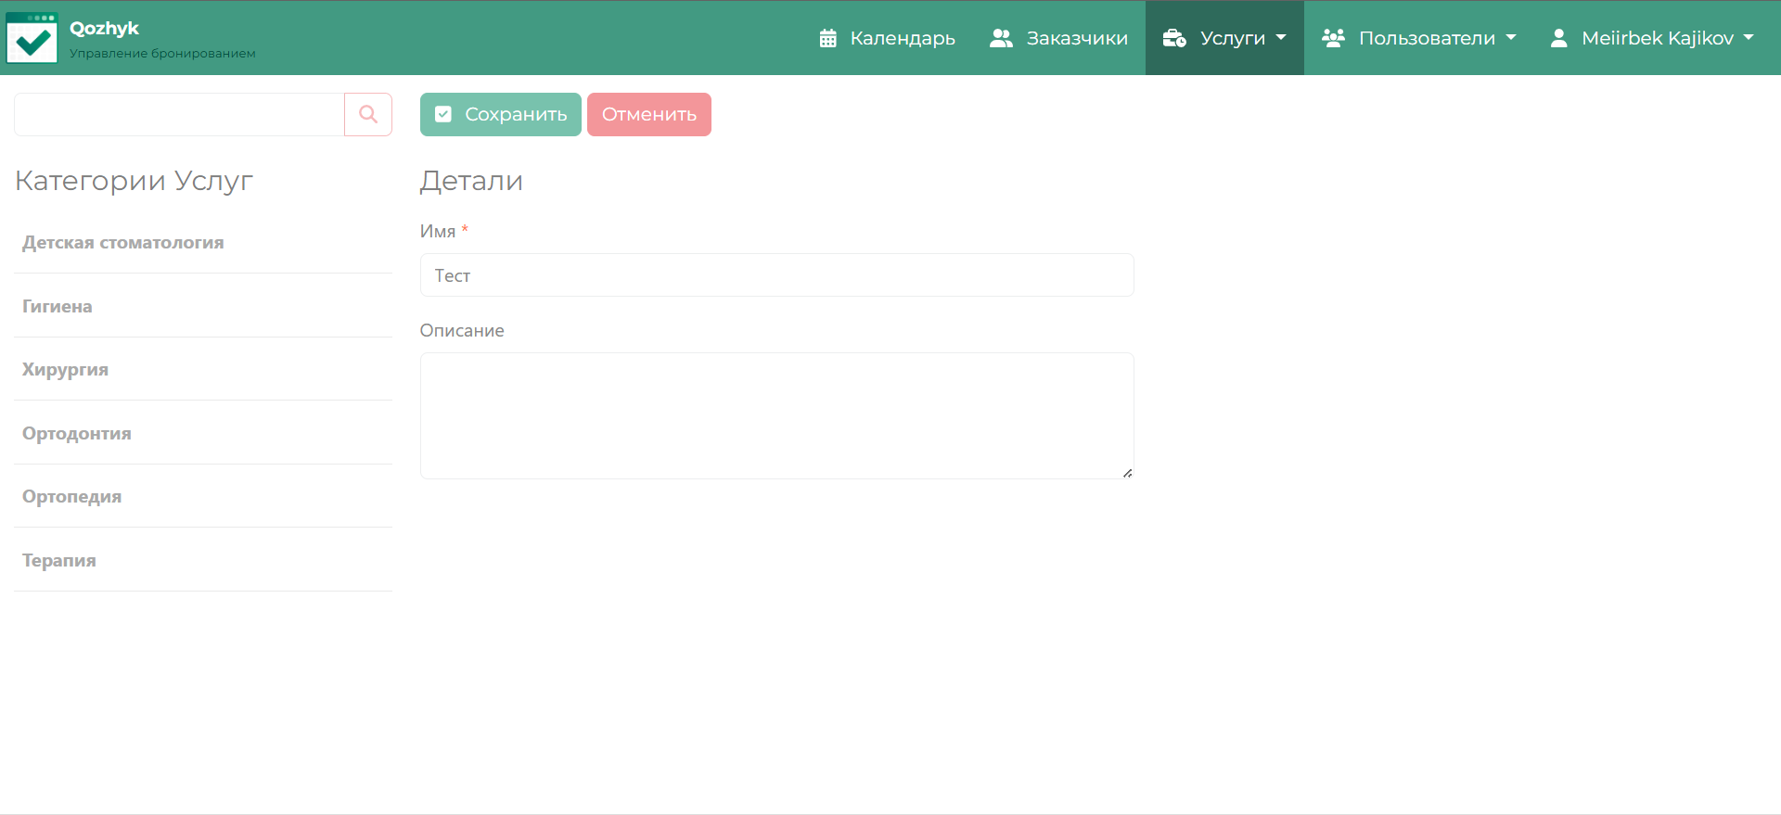Click inside the Описание text area
Viewport: 1781px width, 815px height.
776,415
